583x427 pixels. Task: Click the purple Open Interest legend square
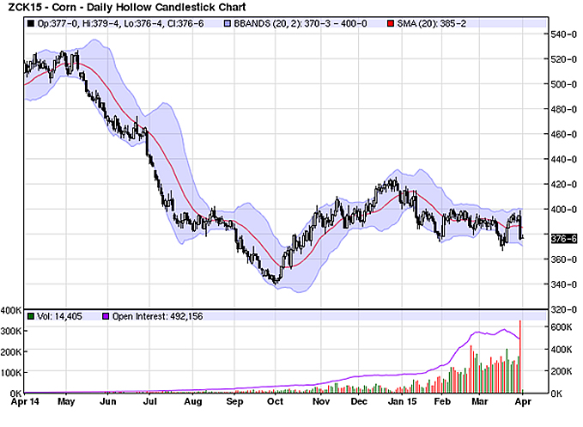coord(106,316)
